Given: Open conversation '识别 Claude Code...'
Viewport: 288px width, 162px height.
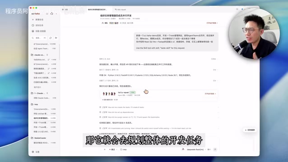Looking at the screenshot, I should (45, 98).
